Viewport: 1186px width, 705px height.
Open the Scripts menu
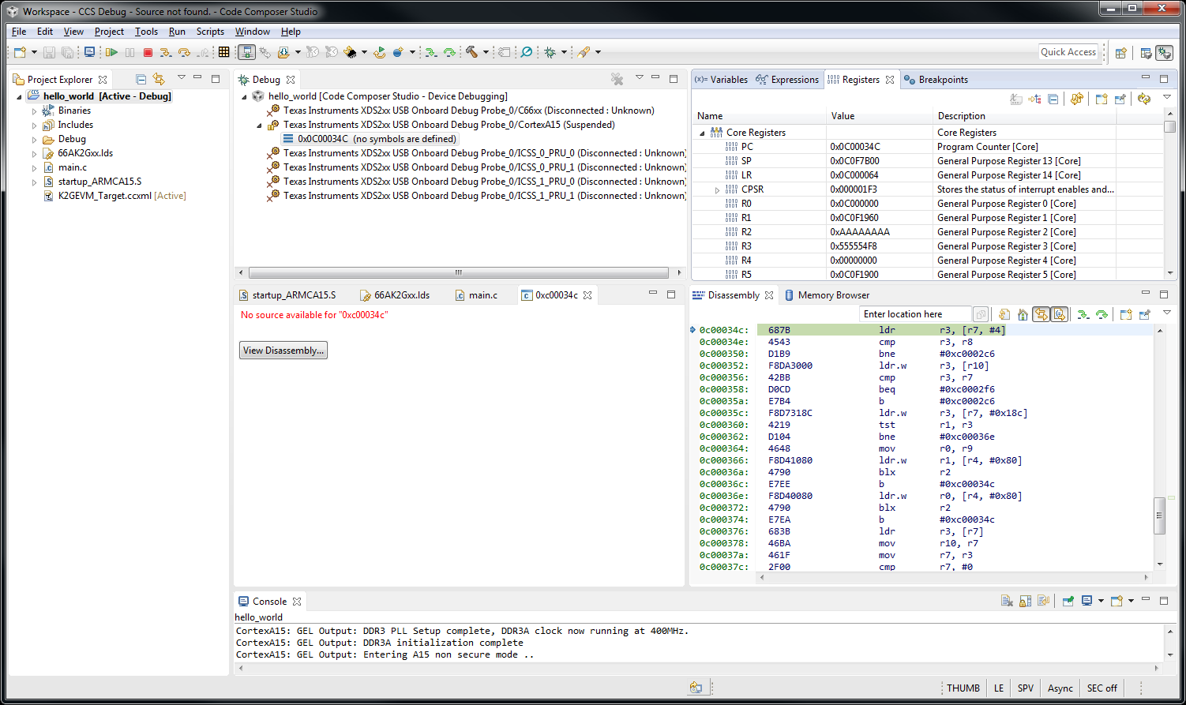tap(210, 32)
